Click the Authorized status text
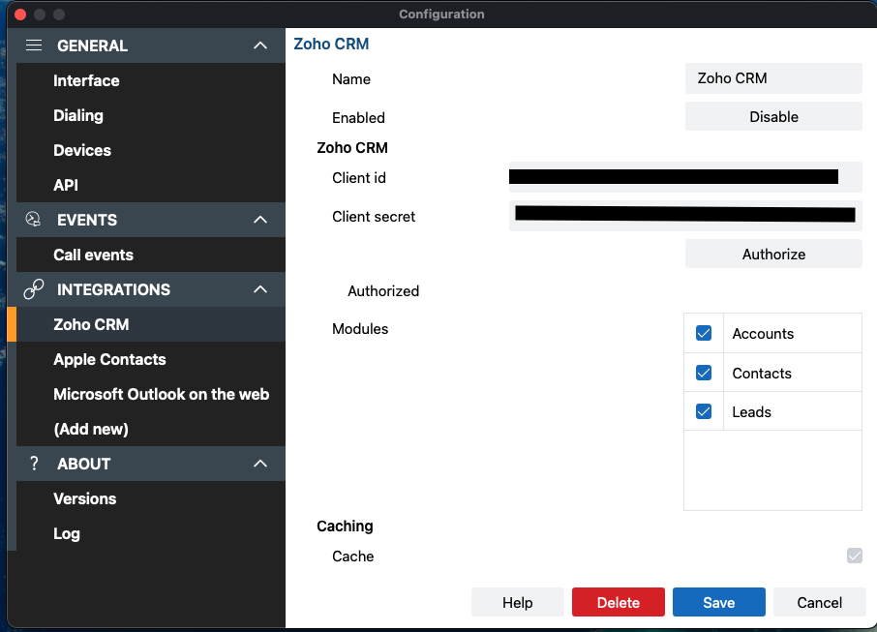Image resolution: width=877 pixels, height=632 pixels. pos(383,290)
